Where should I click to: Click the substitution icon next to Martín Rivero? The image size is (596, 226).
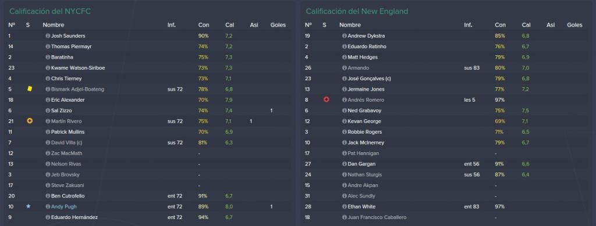[30, 121]
